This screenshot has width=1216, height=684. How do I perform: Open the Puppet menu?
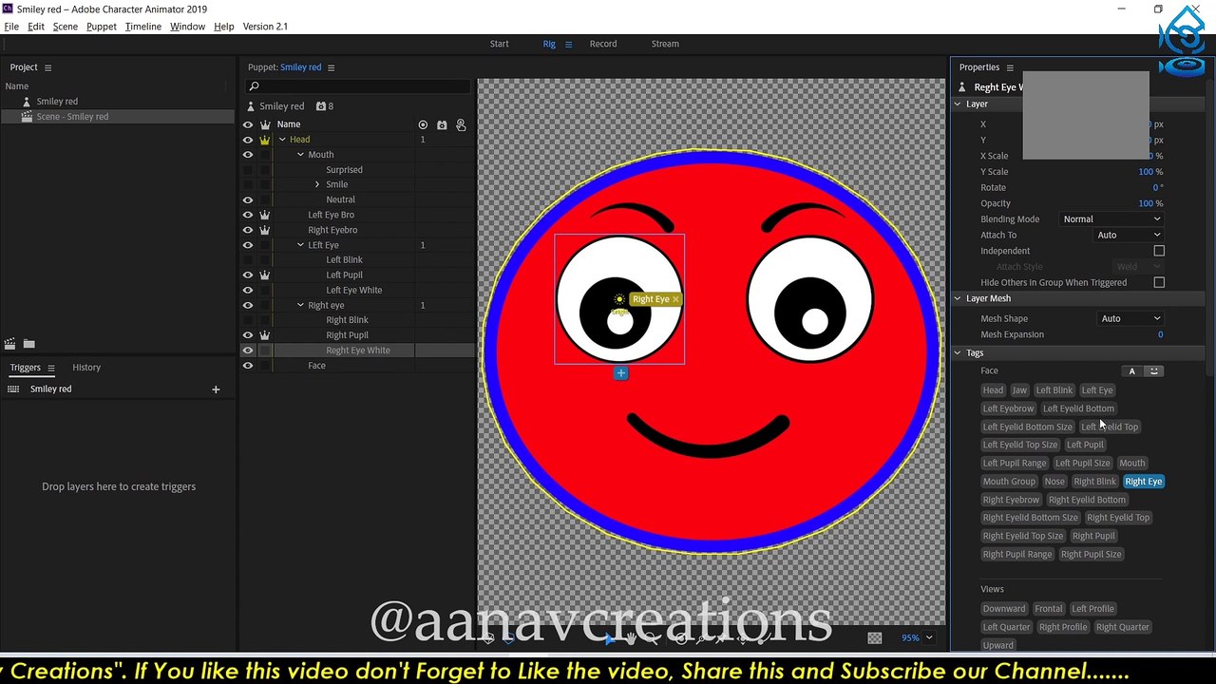coord(102,27)
